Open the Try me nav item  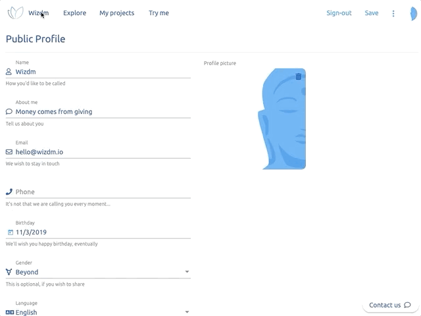pyautogui.click(x=159, y=13)
